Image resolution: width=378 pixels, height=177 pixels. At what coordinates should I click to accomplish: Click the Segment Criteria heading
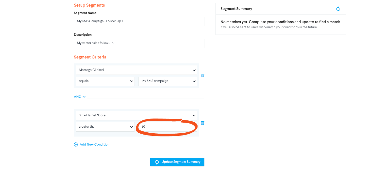(90, 57)
